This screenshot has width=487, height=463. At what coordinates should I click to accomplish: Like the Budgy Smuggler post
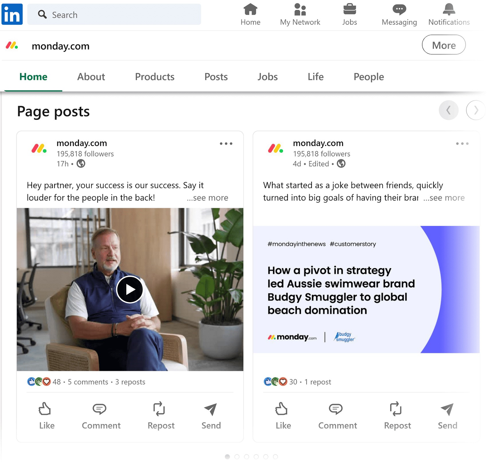click(x=283, y=416)
